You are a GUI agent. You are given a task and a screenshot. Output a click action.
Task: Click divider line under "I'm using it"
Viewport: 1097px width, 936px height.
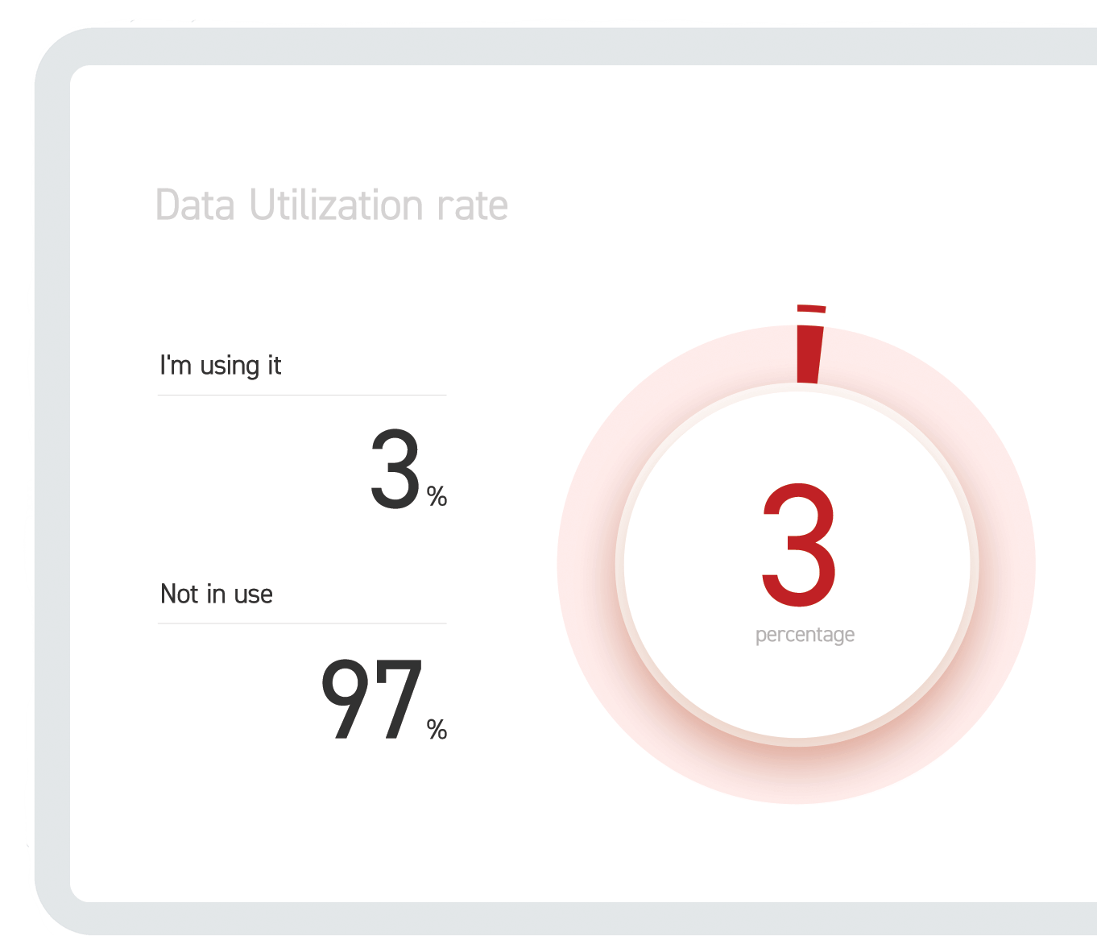pyautogui.click(x=302, y=395)
